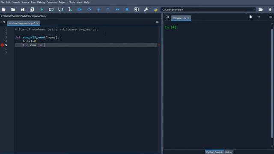Click line number 7 in the gutter
The height and width of the screenshot is (154, 274).
(6, 53)
